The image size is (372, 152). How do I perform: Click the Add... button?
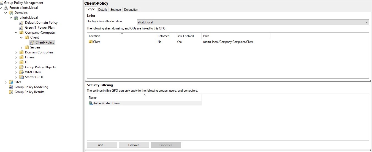[102, 145]
